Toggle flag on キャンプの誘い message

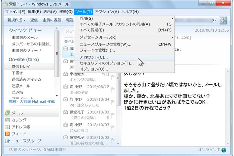(x=113, y=77)
